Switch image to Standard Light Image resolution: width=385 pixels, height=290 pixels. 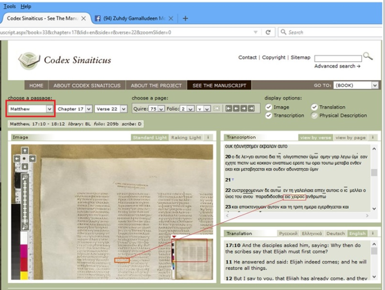pyautogui.click(x=150, y=137)
